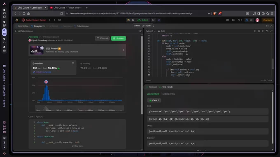Collapse the panel with chevron up

click(271, 26)
